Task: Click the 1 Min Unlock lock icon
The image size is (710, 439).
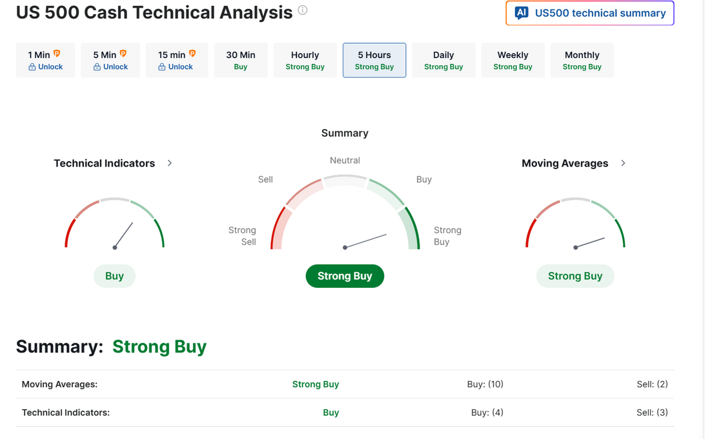Action: 32,67
